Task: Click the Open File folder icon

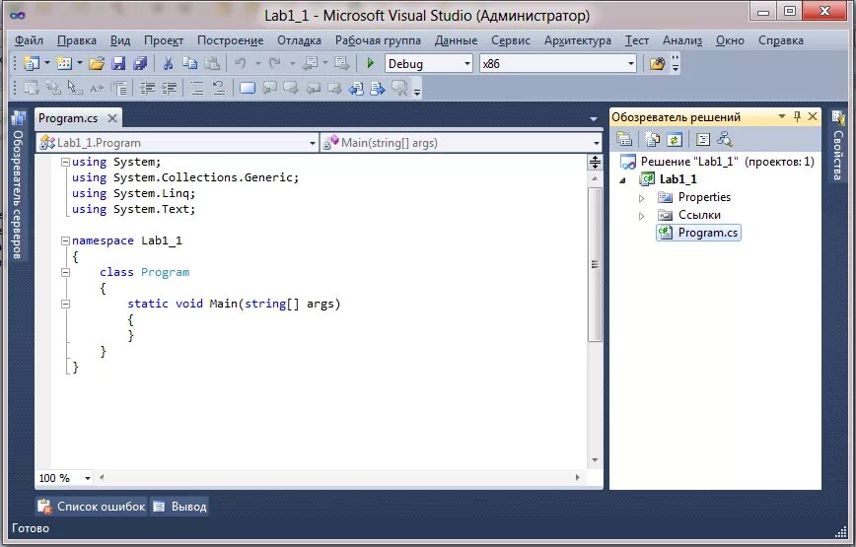Action: [97, 63]
